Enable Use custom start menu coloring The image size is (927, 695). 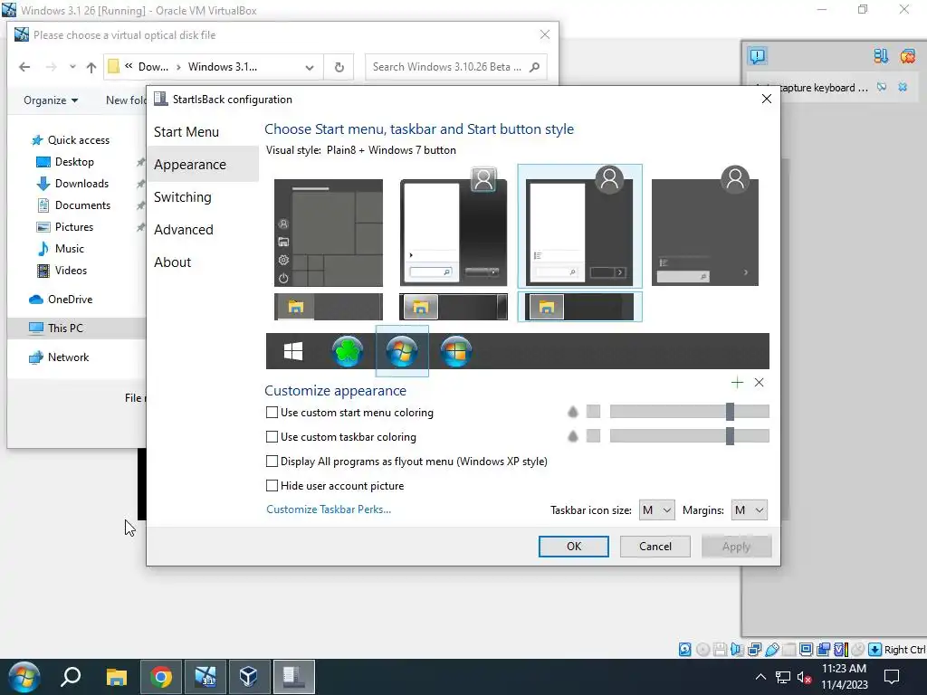click(x=272, y=413)
